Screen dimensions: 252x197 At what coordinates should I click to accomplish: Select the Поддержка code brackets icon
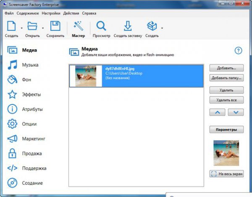pos(12,168)
